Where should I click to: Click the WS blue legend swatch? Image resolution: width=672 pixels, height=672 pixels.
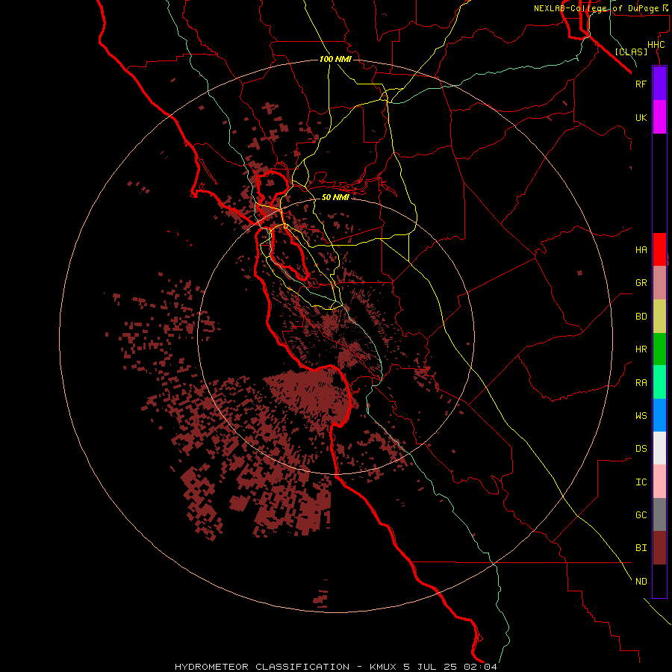[659, 415]
